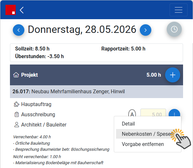
Task: Click the Donnerstag, 28.05.2026 date heading
Action: 82,29
